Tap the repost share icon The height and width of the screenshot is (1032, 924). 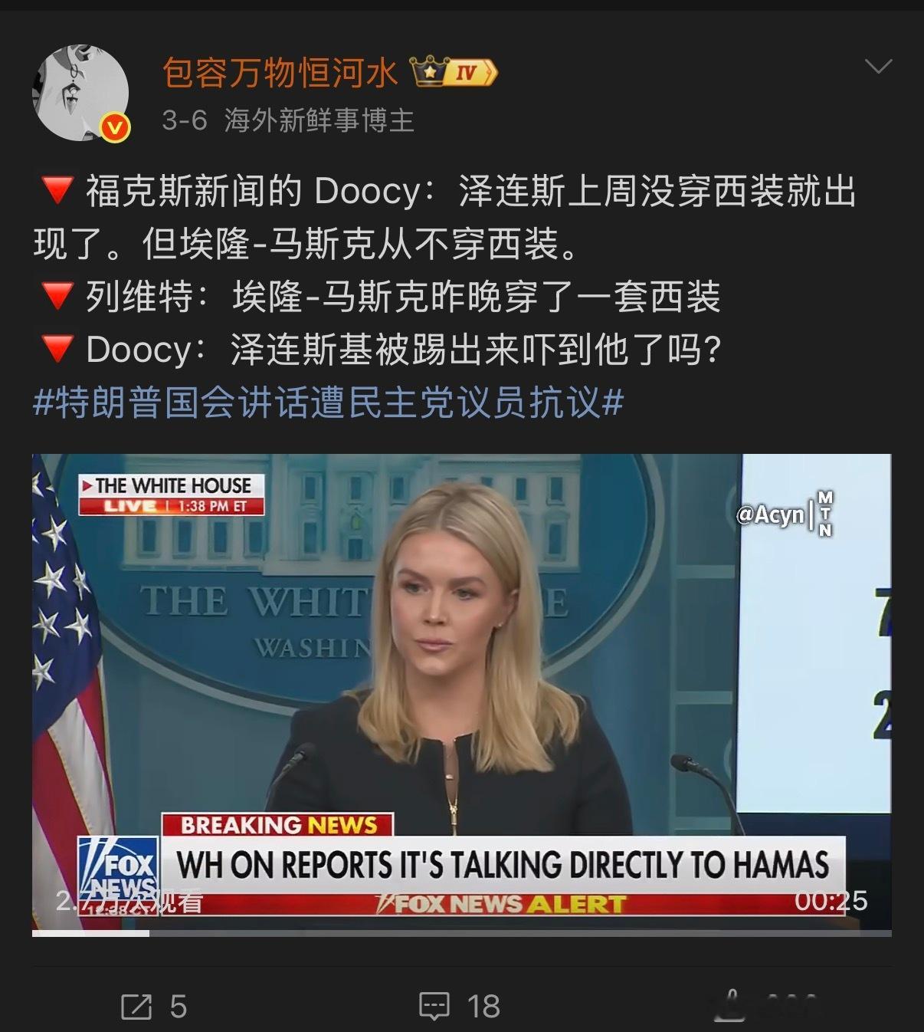(x=137, y=1006)
